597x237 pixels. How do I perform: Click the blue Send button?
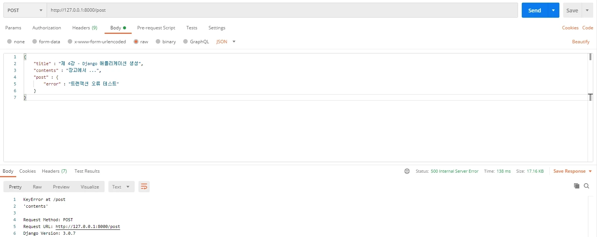(x=534, y=10)
